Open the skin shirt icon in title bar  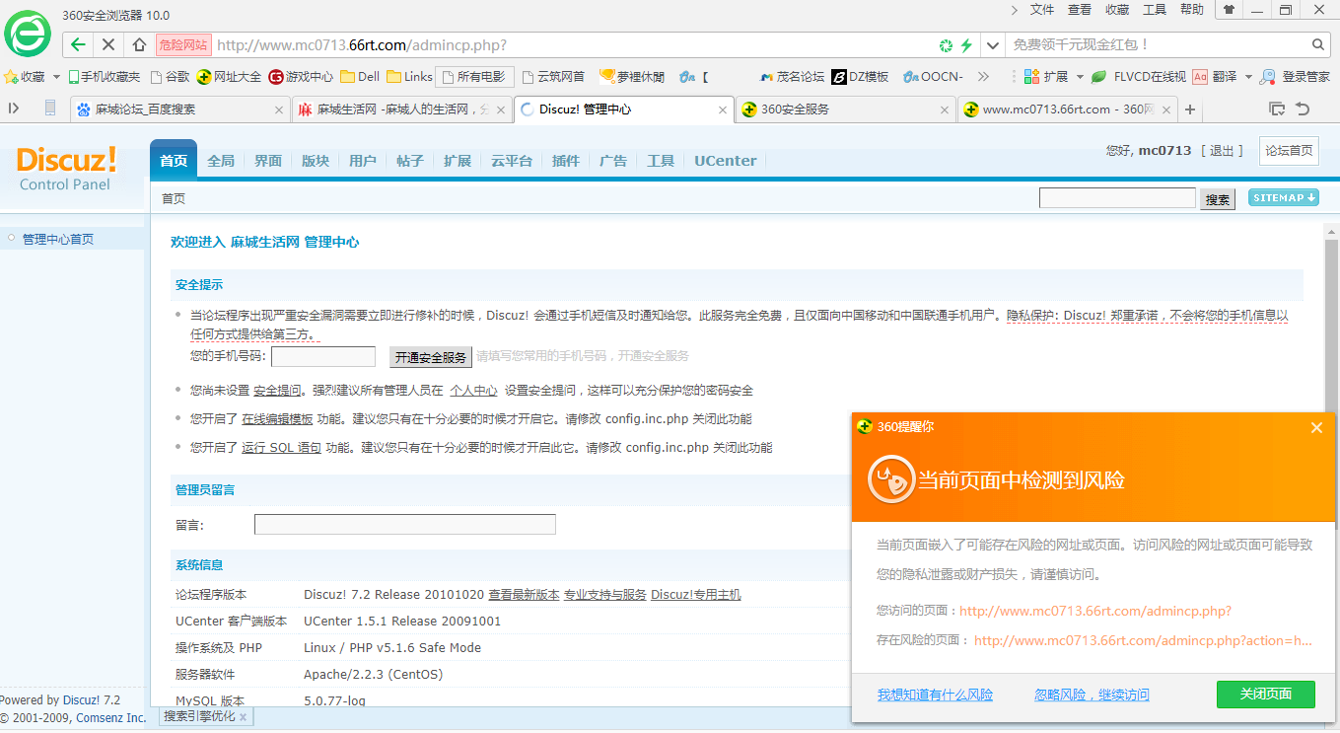(1229, 10)
